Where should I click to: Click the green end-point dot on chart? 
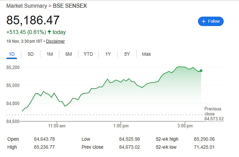(201, 71)
